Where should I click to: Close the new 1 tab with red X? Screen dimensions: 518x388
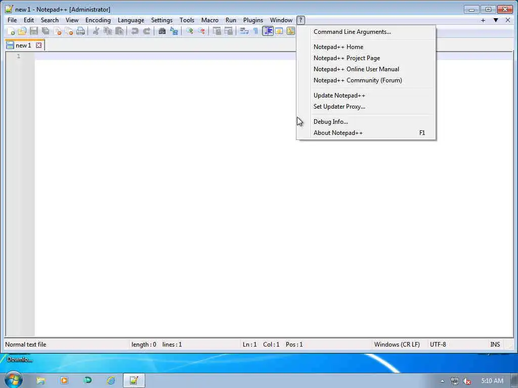tap(38, 45)
